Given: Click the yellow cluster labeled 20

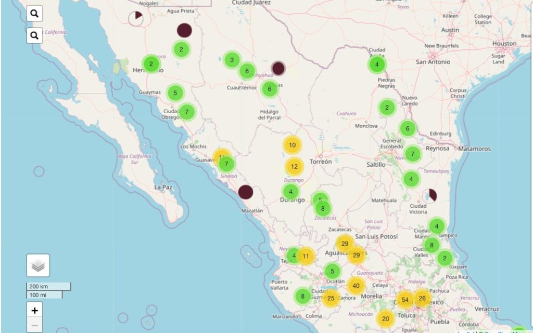Looking at the screenshot, I should [385, 319].
